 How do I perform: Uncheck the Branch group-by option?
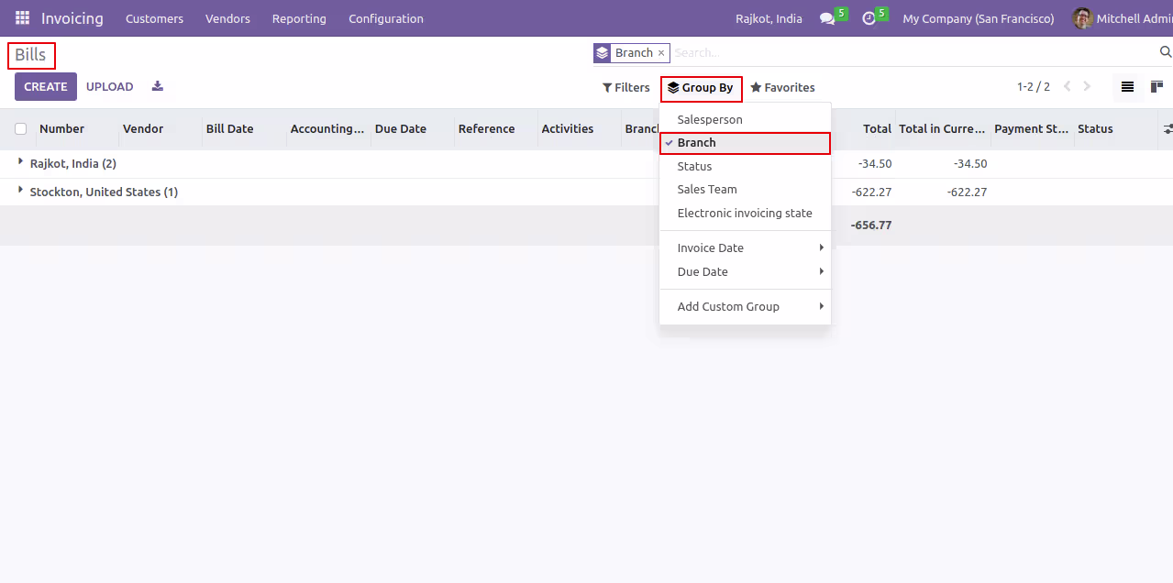click(x=745, y=143)
